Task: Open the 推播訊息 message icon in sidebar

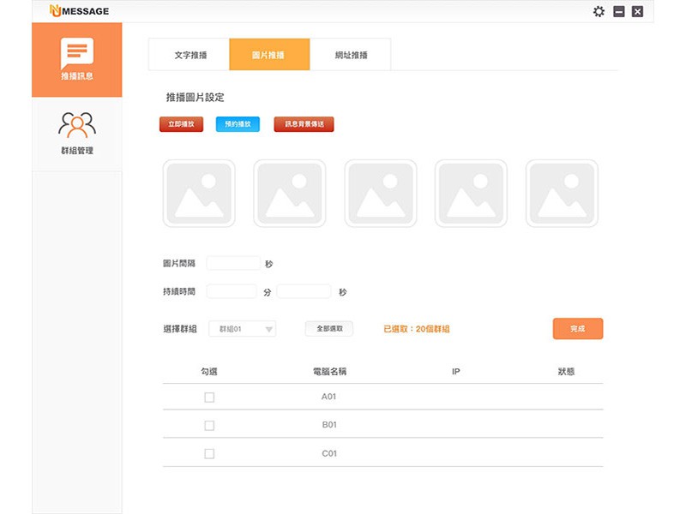Action: point(76,55)
